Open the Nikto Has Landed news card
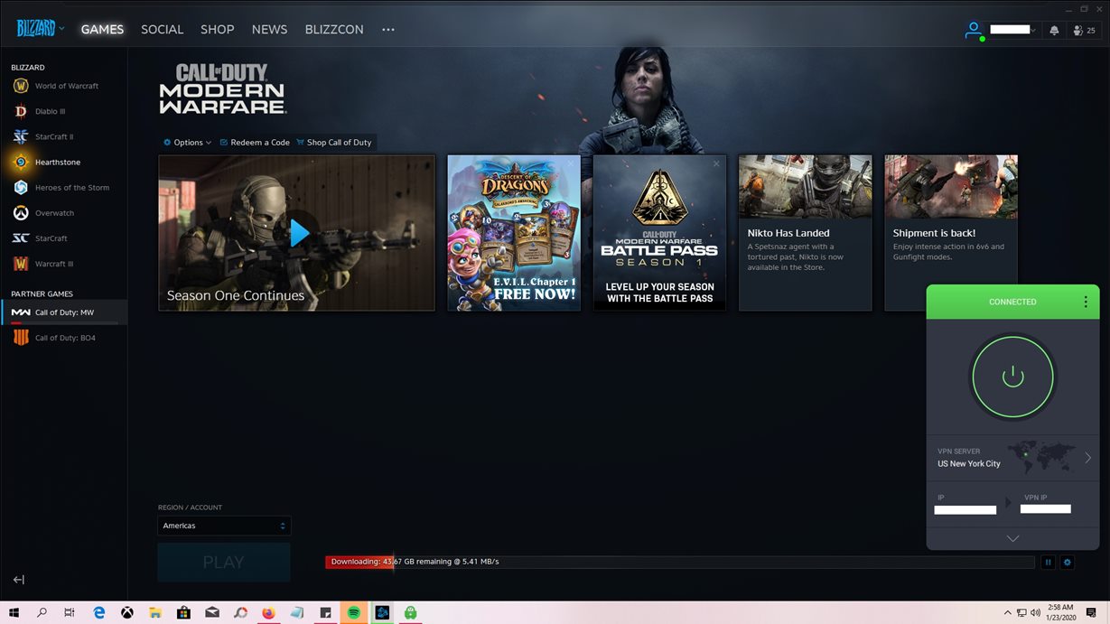Image resolution: width=1110 pixels, height=624 pixels. click(x=805, y=233)
